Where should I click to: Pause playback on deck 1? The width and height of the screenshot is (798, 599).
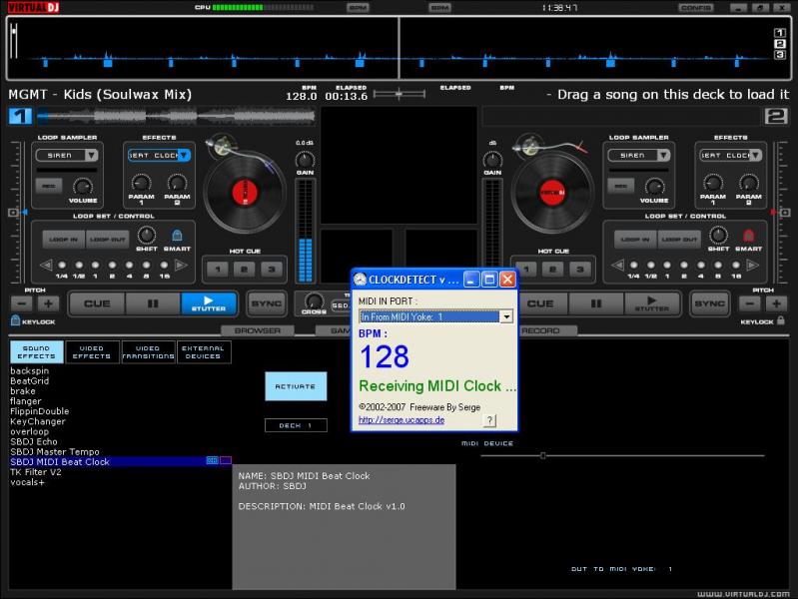point(153,303)
